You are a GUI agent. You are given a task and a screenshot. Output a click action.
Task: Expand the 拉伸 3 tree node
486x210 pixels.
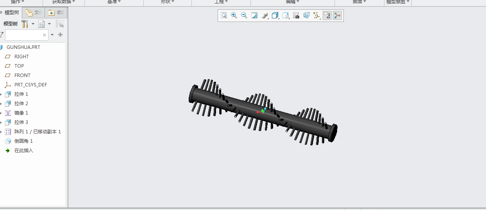tap(1, 122)
